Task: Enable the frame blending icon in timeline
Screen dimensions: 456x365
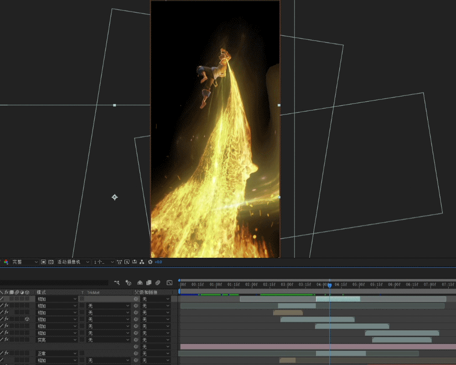Action: (x=149, y=282)
